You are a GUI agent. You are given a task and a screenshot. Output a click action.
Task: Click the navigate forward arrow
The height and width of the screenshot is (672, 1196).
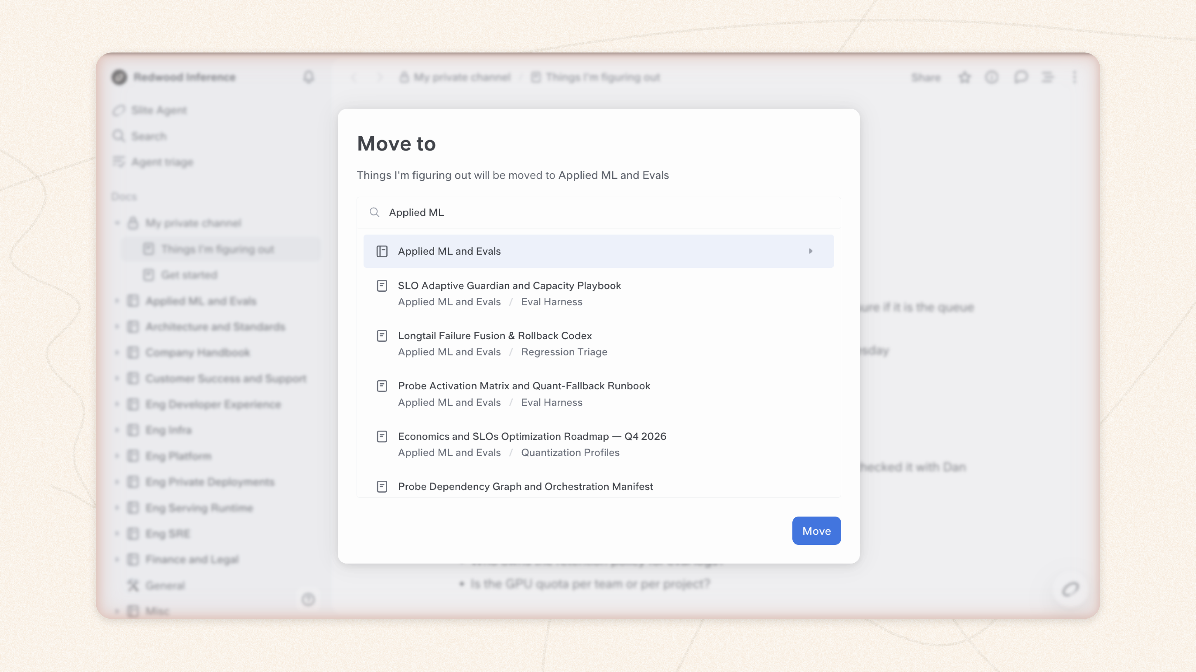click(380, 77)
